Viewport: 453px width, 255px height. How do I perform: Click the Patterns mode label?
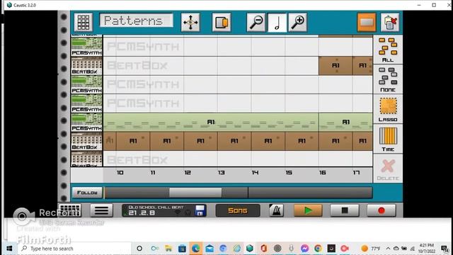click(x=136, y=21)
